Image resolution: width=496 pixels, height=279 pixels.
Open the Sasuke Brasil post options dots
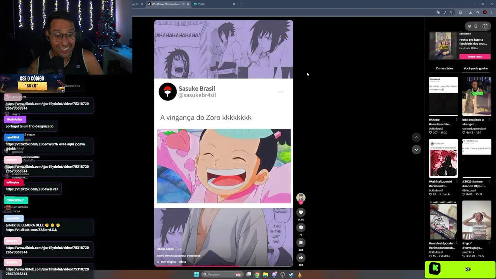coord(281,92)
